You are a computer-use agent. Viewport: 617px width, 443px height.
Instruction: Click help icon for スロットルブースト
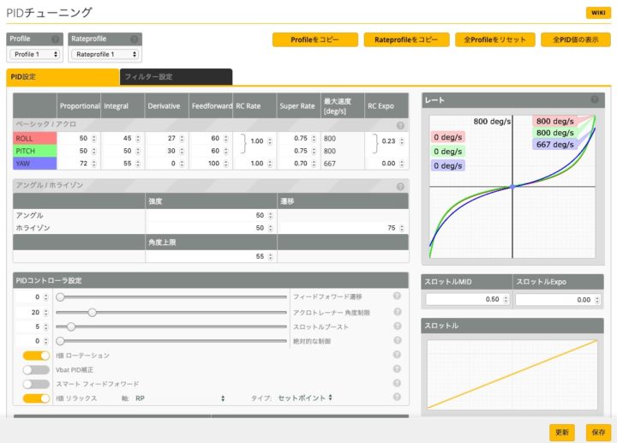397,326
